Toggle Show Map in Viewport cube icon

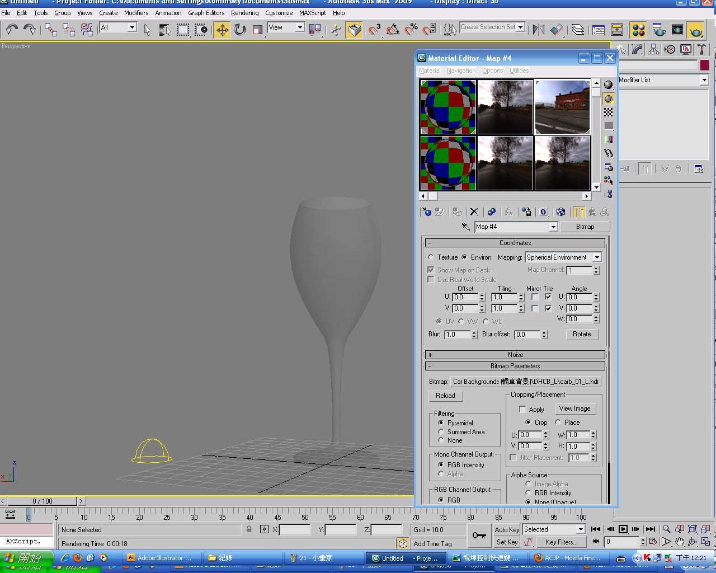pyautogui.click(x=560, y=212)
